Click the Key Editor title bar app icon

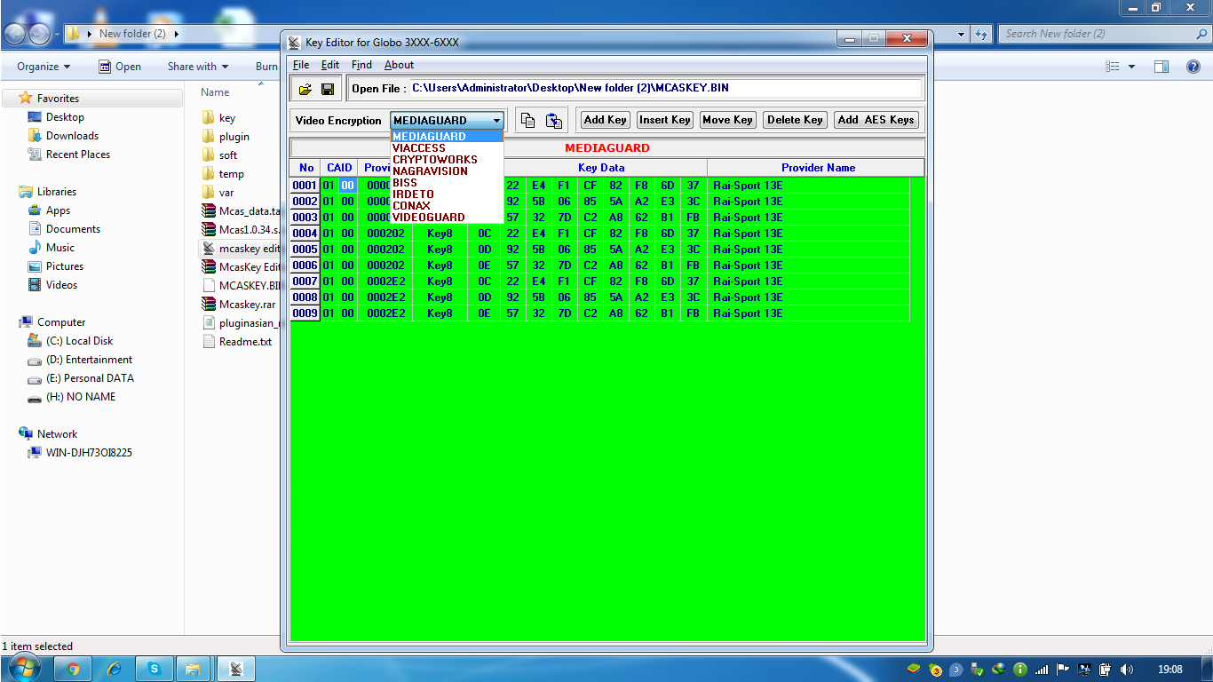point(295,42)
